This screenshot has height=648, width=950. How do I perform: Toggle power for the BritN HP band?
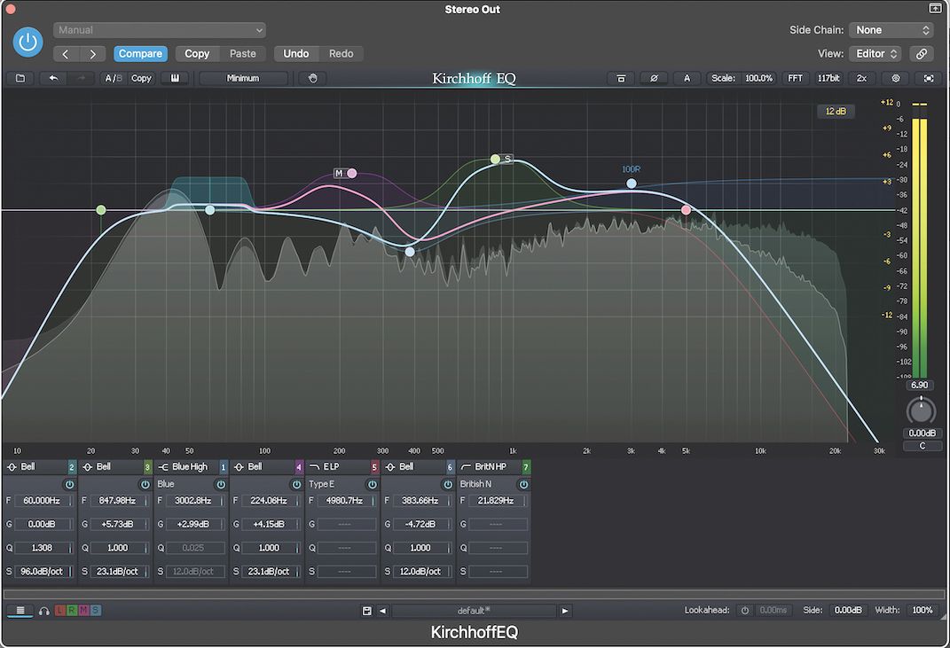(x=523, y=484)
